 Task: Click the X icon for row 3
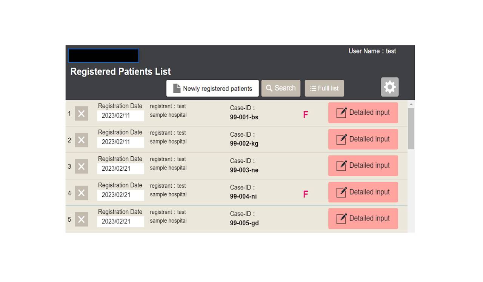pos(81,166)
